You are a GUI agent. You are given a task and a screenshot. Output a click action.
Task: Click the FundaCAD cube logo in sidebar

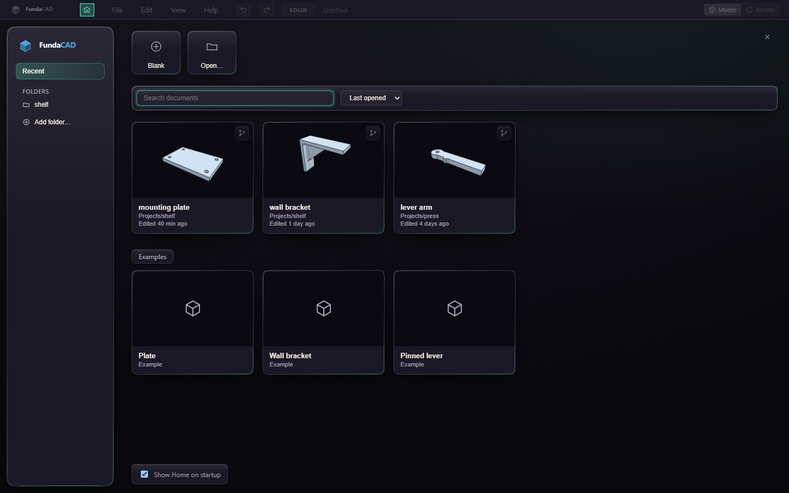[x=25, y=45]
